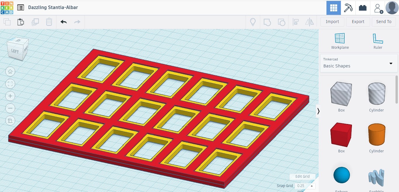
Task: Click the Delete trash can icon
Action: point(49,22)
